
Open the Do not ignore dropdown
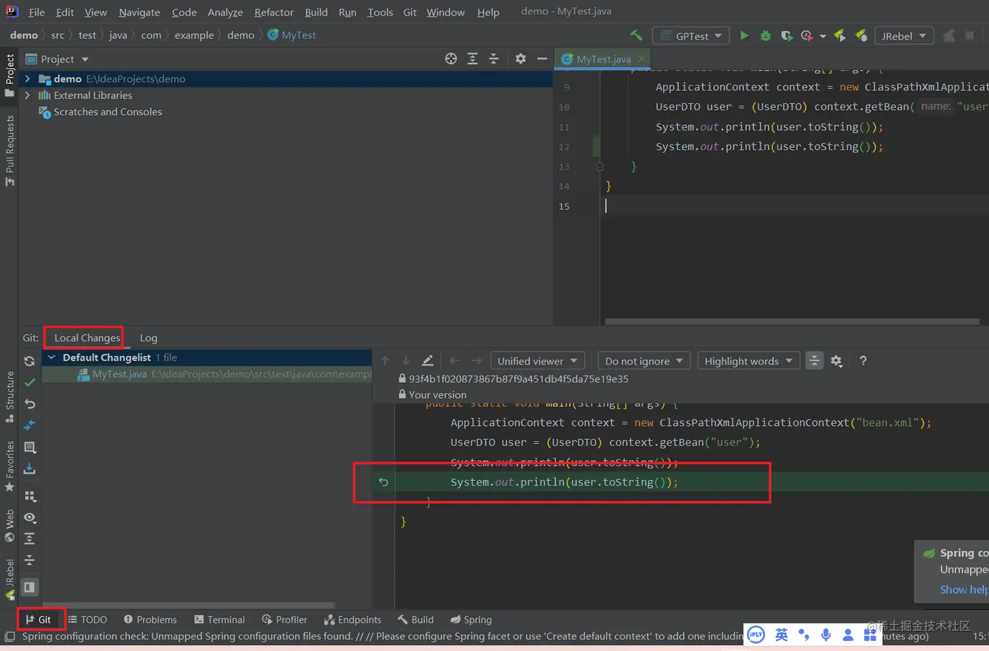pos(644,361)
